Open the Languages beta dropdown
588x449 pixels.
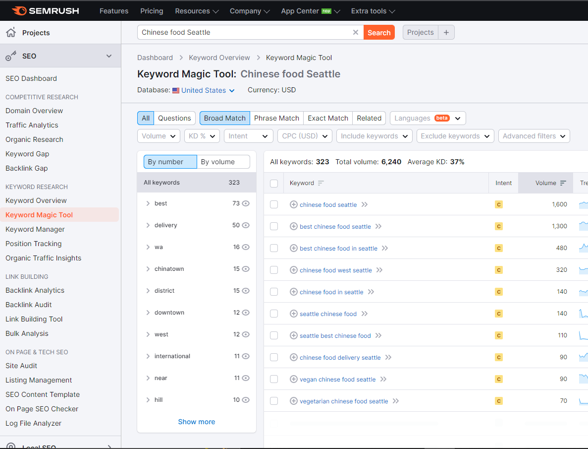pyautogui.click(x=428, y=118)
